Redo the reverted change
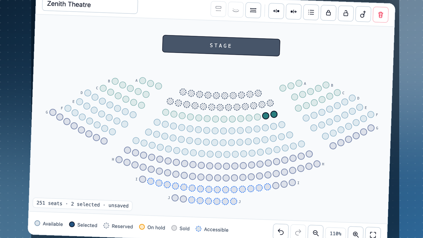This screenshot has height=238, width=423. point(298,233)
